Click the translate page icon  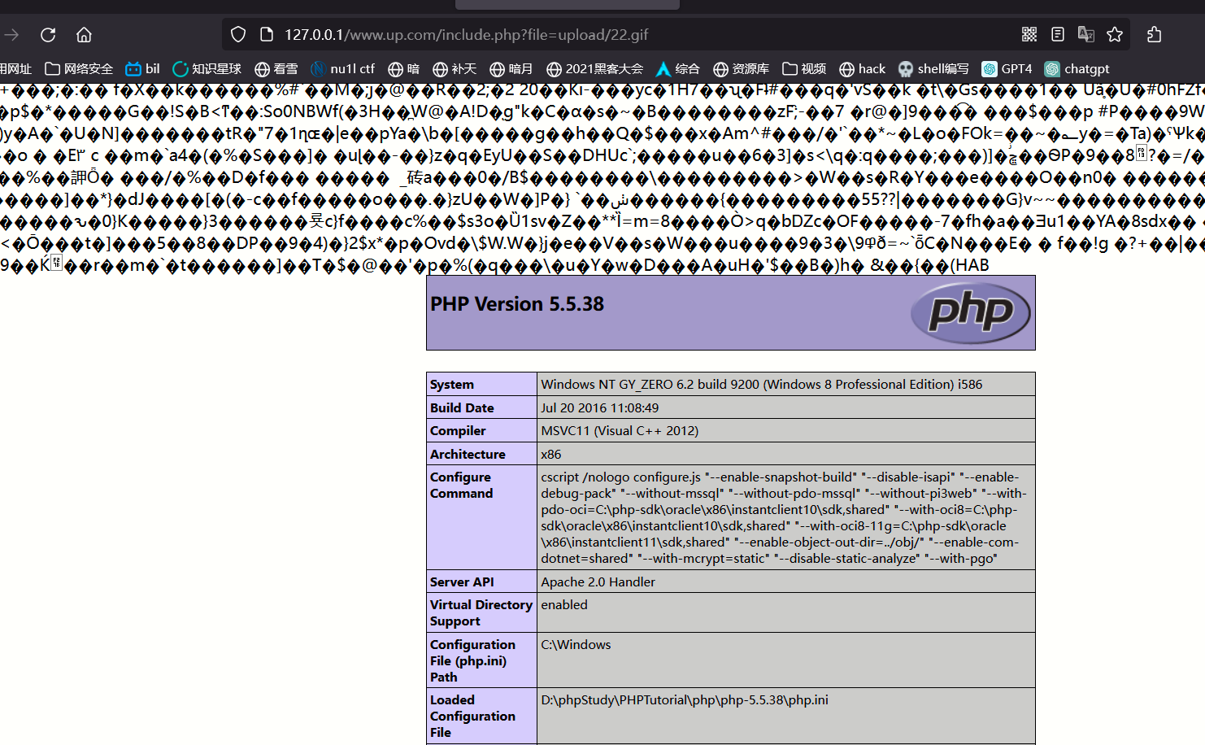click(1085, 34)
